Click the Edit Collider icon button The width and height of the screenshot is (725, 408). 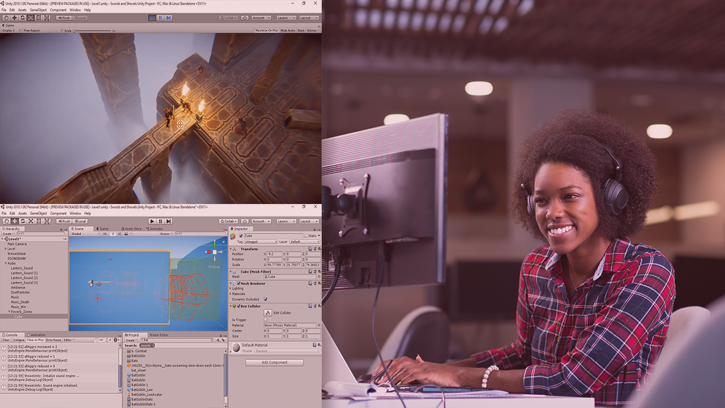267,313
